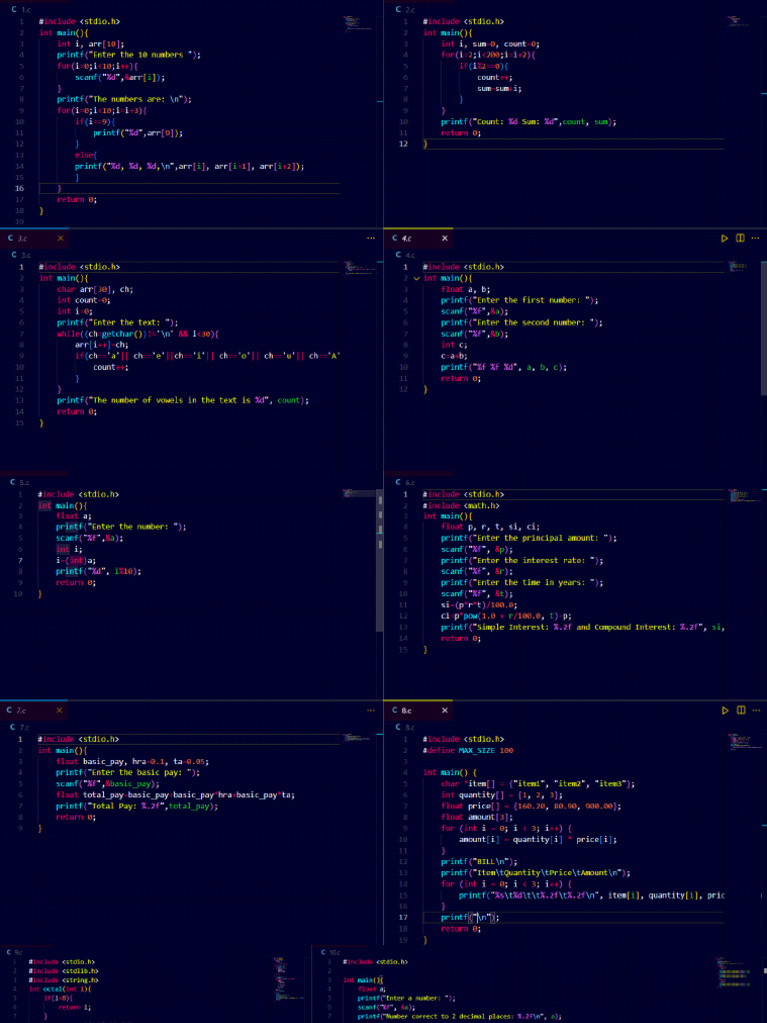
Task: Split the 8.c editor pane
Action: [740, 710]
